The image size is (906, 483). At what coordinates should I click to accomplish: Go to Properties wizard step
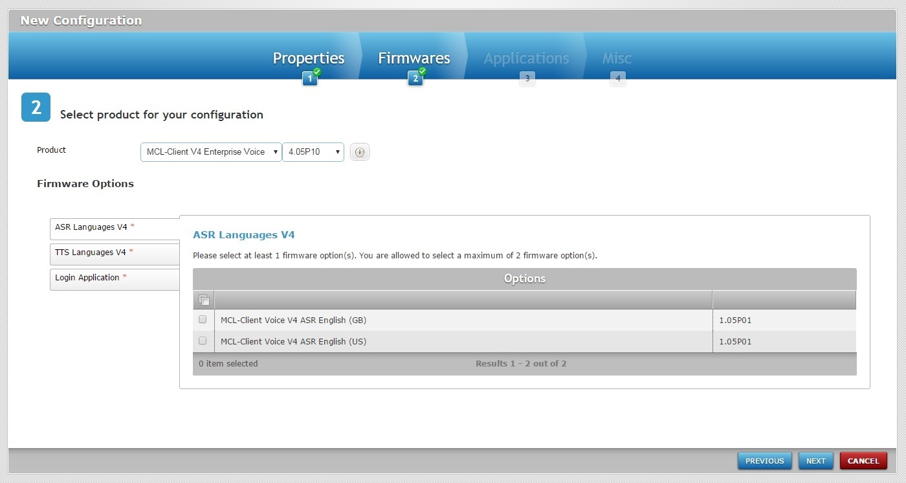coord(309,58)
